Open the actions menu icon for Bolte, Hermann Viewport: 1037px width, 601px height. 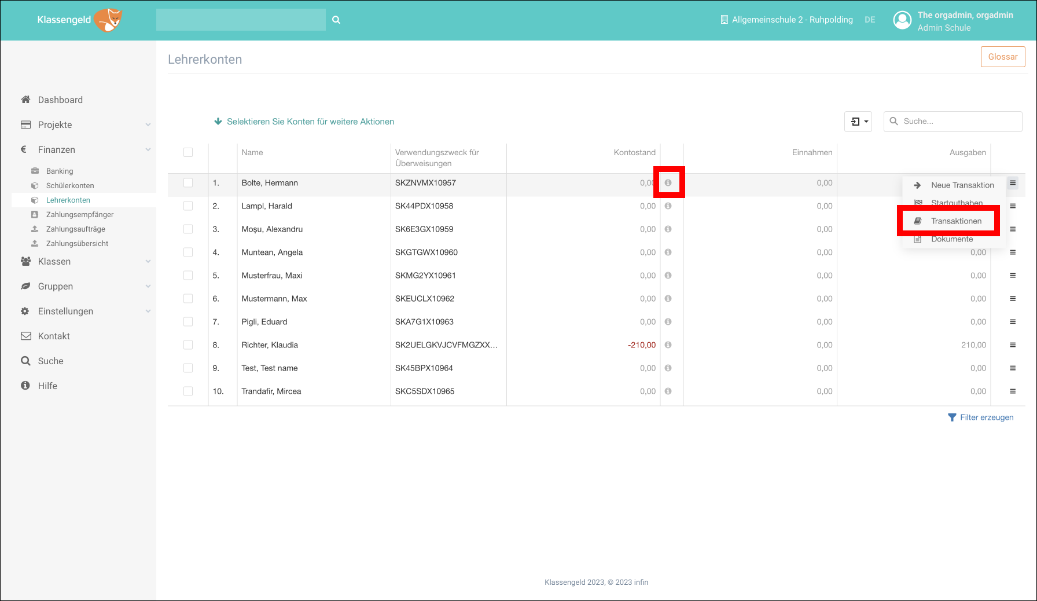(x=1013, y=183)
